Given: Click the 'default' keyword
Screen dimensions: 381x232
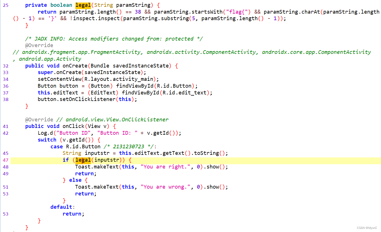Looking at the screenshot, I should click(x=61, y=207).
